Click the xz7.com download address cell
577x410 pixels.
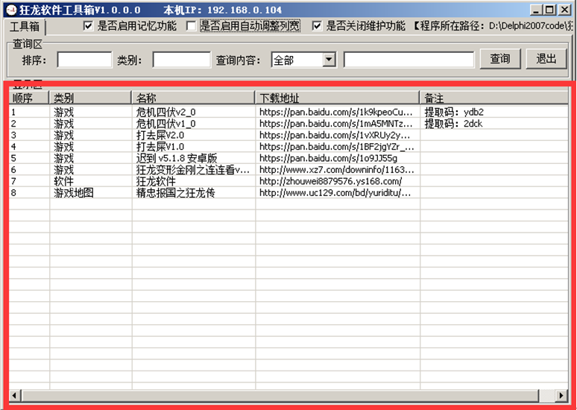(x=338, y=170)
